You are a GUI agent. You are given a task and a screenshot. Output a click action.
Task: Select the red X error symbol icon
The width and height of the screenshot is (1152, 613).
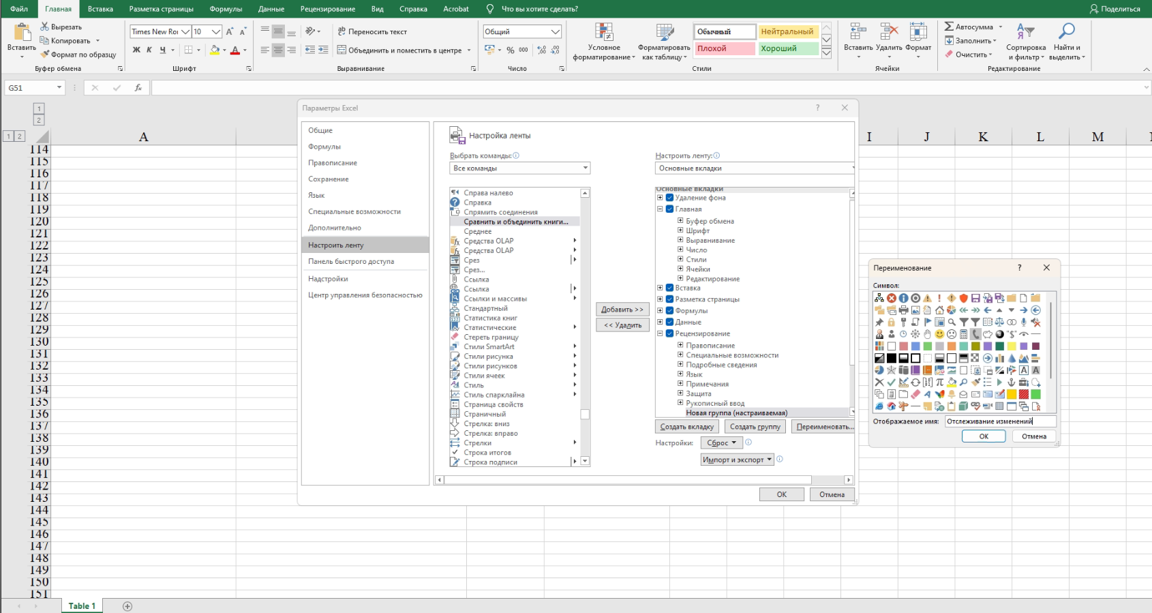click(x=892, y=298)
